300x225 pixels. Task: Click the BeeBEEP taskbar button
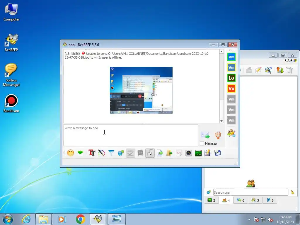pyautogui.click(x=98, y=219)
